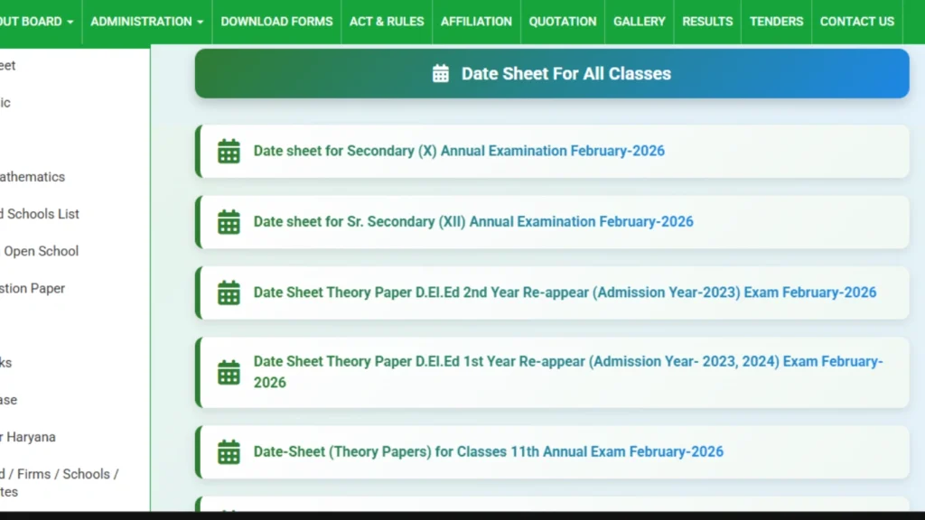Screen dimensions: 925x520
Task: Click the calendar icon beside Classes 11th date sheet
Action: (229, 451)
